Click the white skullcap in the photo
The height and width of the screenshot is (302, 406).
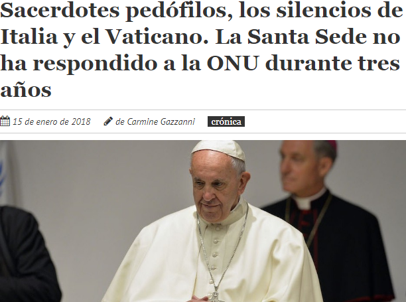pos(218,149)
